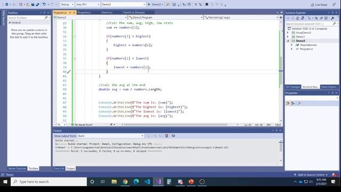Open the Debug configuration dropdown
The height and width of the screenshot is (192, 341).
click(x=67, y=4)
